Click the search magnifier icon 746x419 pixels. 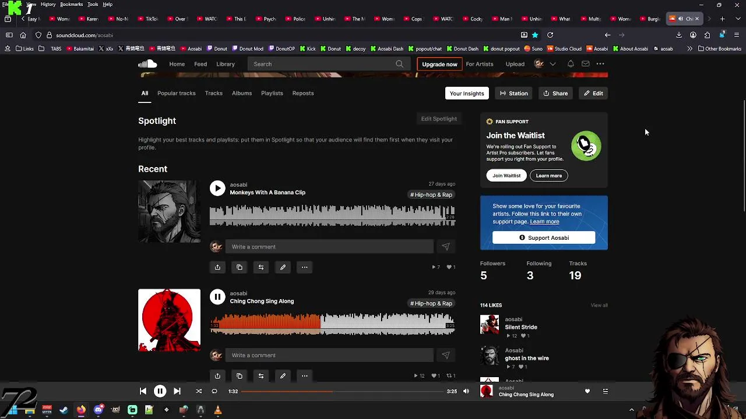(399, 64)
